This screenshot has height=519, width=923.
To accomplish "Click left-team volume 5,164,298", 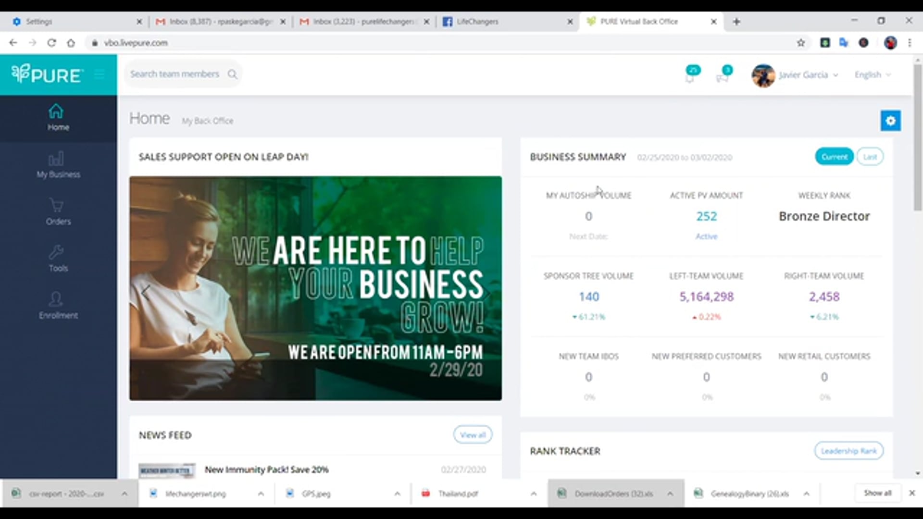I will click(706, 297).
